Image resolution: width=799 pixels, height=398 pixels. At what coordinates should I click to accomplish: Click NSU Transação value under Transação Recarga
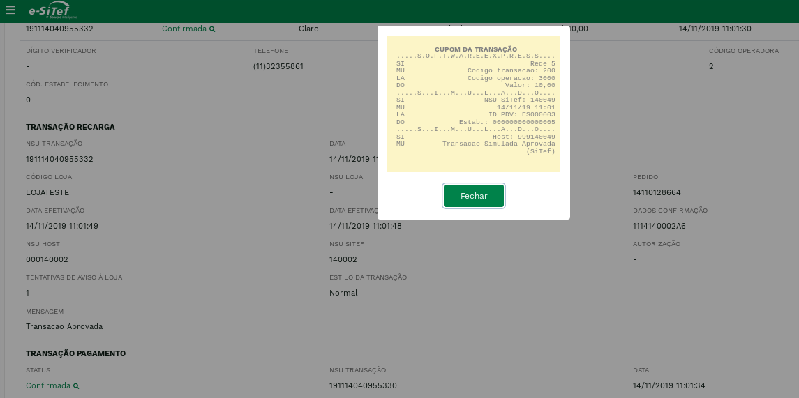pyautogui.click(x=59, y=160)
